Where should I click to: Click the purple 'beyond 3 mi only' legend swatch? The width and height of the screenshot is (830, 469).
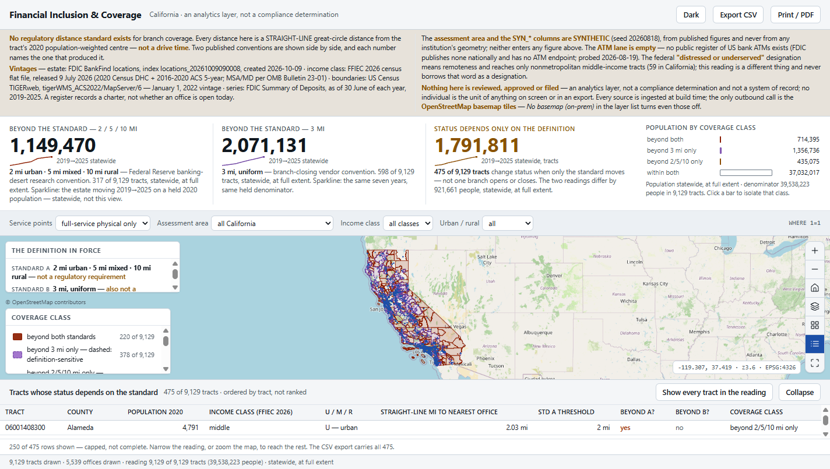[17, 354]
